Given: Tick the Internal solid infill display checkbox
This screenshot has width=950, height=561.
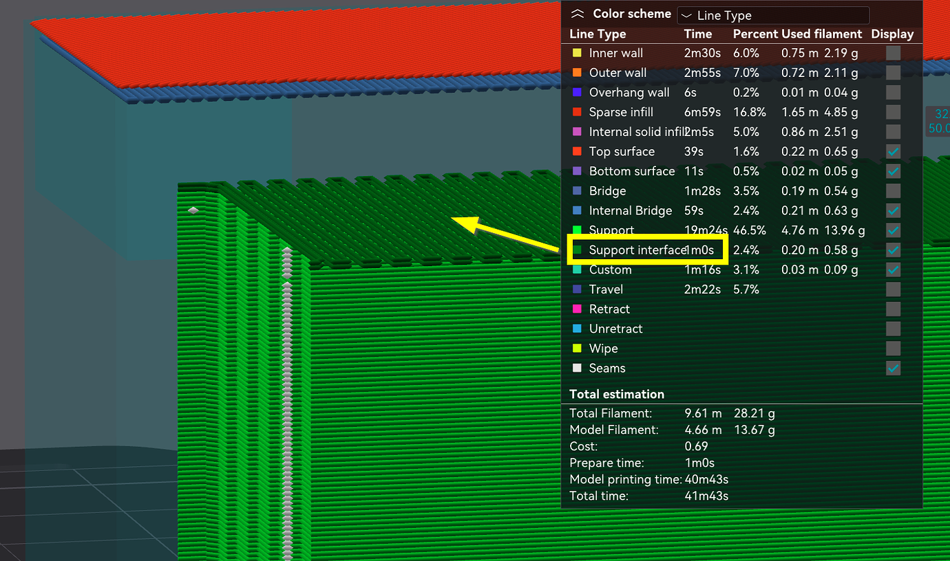Looking at the screenshot, I should (x=893, y=132).
